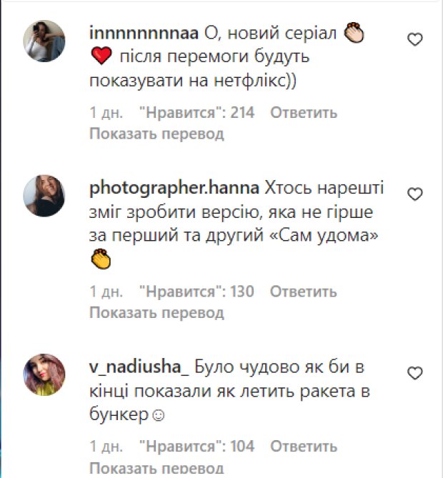Viewport: 443px width, 478px height.
Task: Like photographer.hanna's comment with heart icon
Action: (415, 194)
